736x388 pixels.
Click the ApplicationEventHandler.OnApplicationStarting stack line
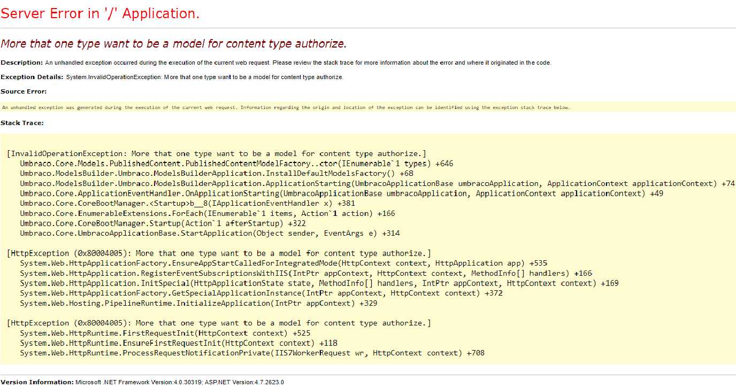341,193
